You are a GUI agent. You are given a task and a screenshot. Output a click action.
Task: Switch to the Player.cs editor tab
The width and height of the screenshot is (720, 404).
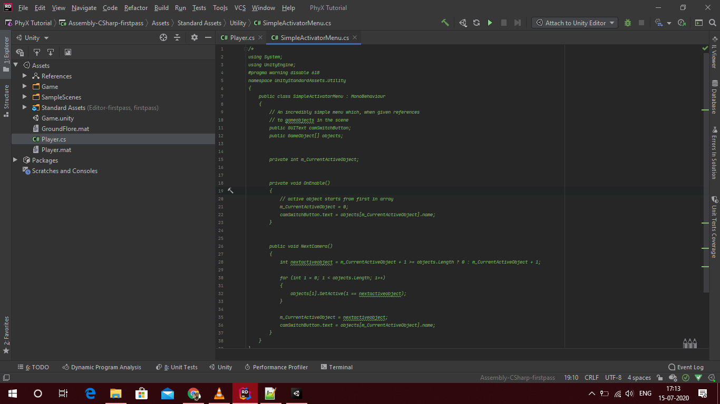point(241,38)
